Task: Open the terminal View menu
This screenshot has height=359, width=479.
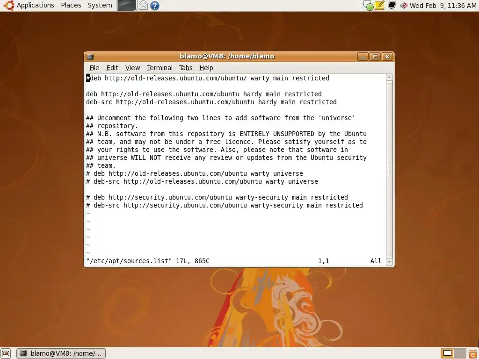Action: point(132,68)
